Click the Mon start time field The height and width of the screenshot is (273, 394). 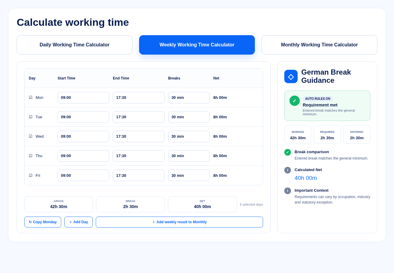coord(83,98)
